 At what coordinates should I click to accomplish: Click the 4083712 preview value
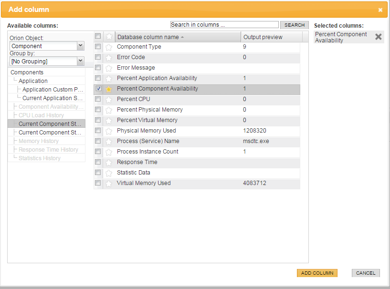(254, 183)
